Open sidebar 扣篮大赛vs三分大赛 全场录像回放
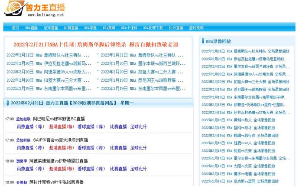The image size is (299, 186). coord(245,82)
